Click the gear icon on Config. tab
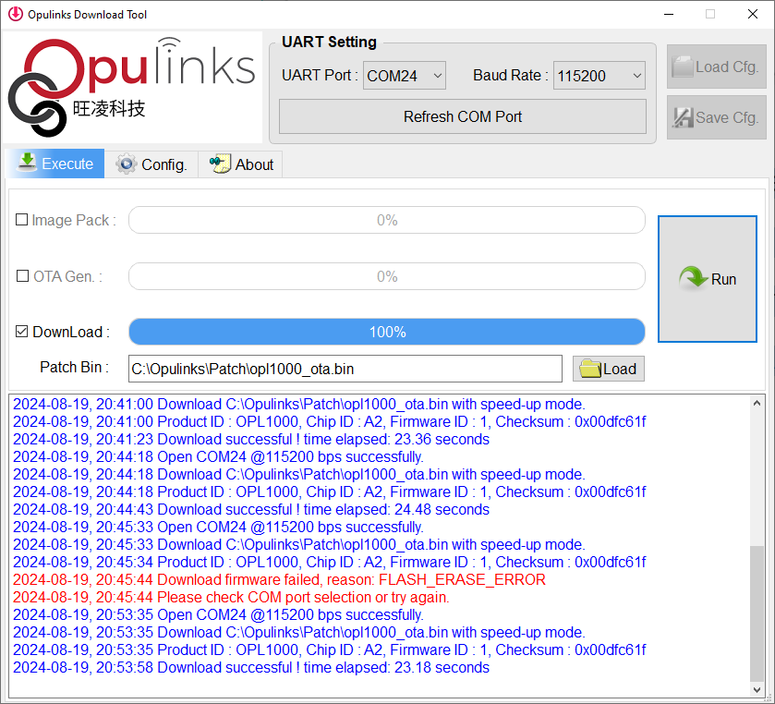This screenshot has height=704, width=775. point(127,164)
